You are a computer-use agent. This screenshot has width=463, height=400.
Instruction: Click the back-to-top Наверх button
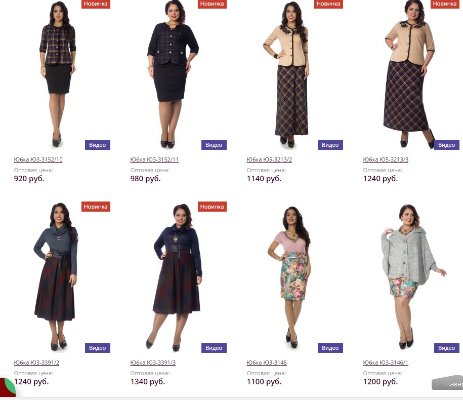448,383
